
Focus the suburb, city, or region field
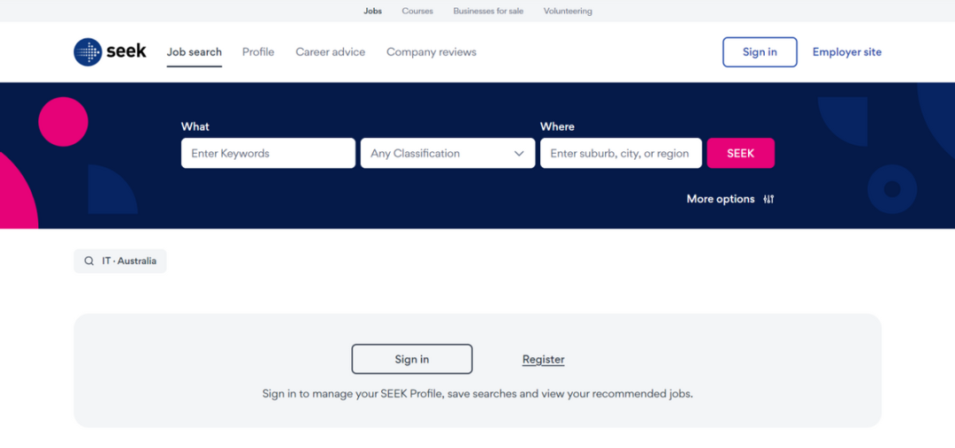click(x=621, y=154)
